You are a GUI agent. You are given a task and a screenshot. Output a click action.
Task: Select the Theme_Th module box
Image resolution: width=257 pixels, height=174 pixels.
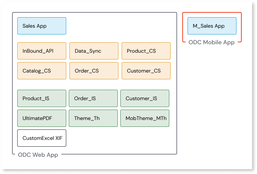[93, 118]
